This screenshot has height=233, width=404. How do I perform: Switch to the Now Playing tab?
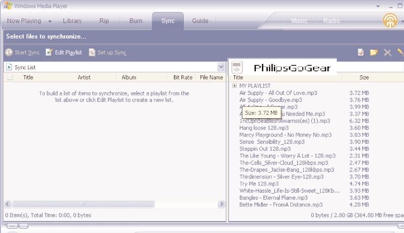(x=24, y=21)
